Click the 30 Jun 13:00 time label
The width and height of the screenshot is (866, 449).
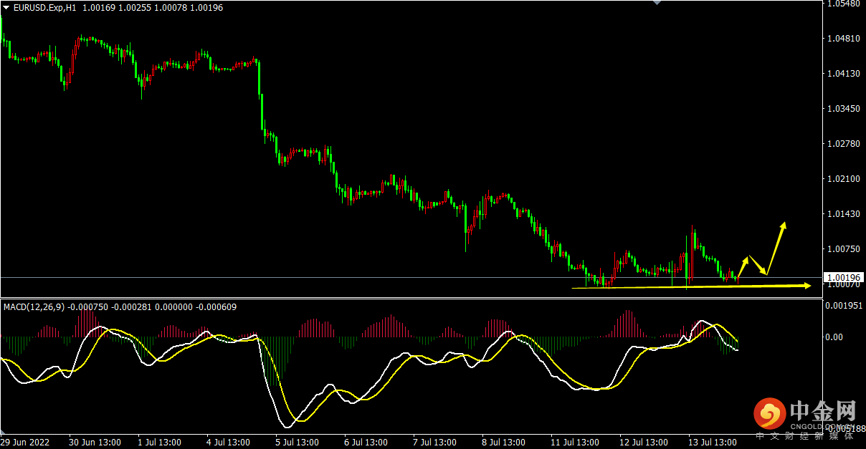point(95,443)
